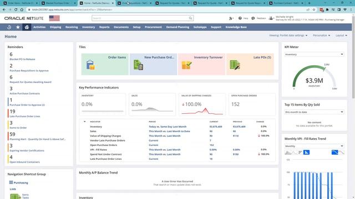355x199 pixels.
Task: Open the Procurement menu
Action: pos(153,27)
